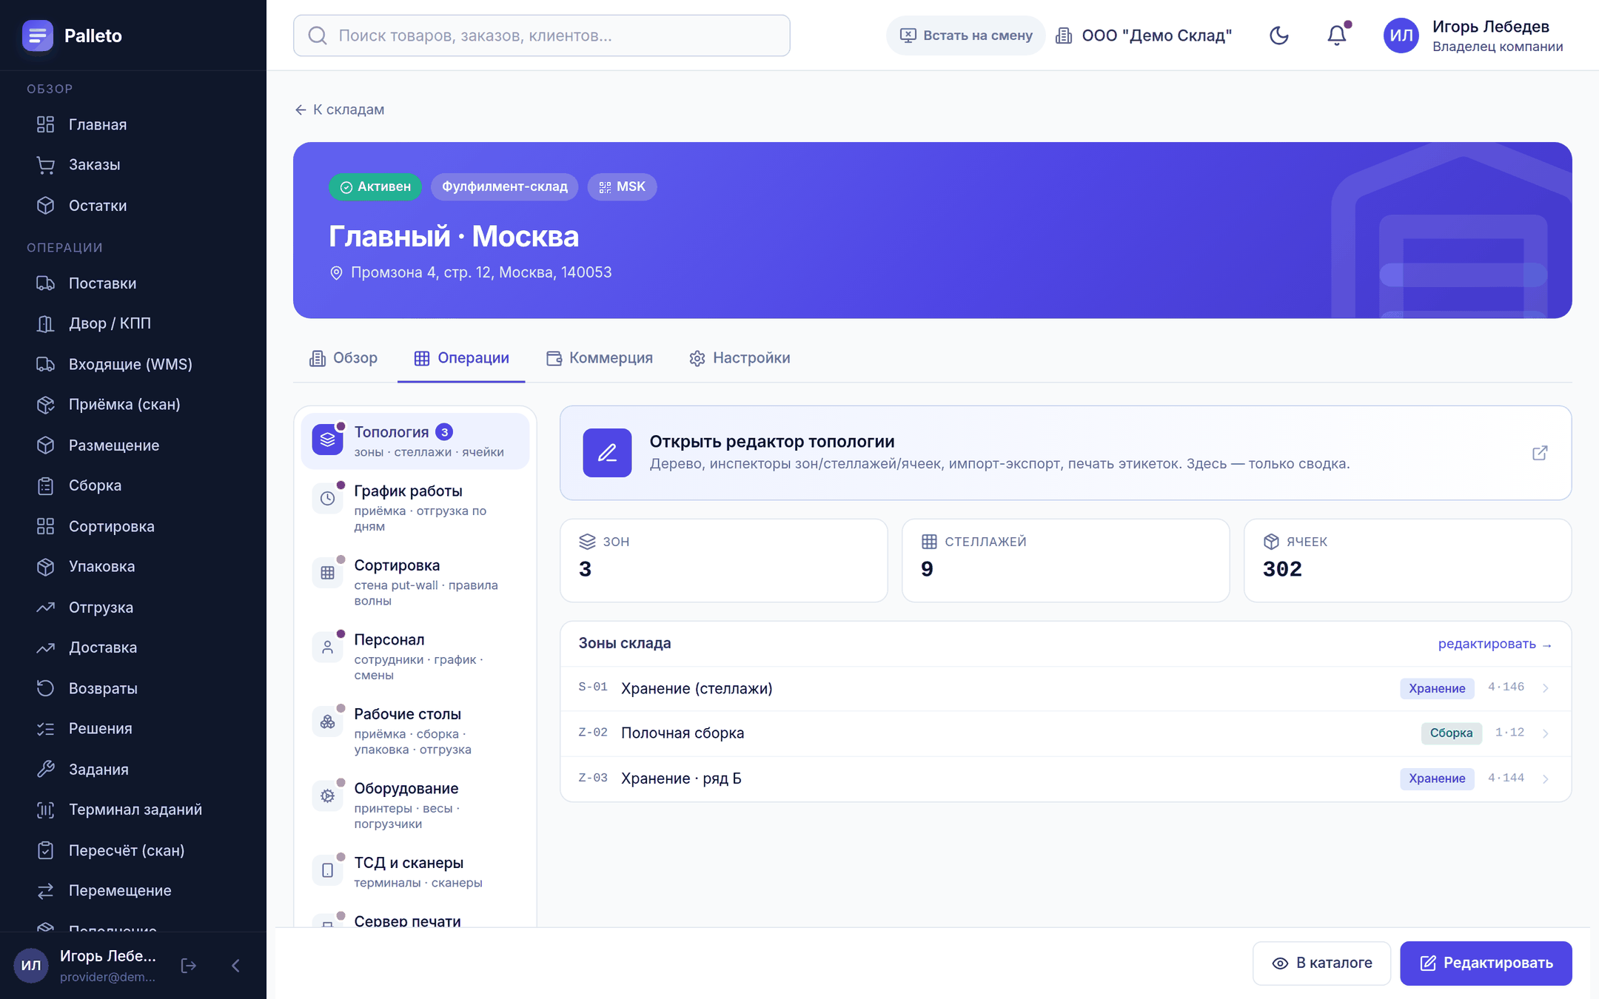The width and height of the screenshot is (1599, 999).
Task: Expand Хранение (стеллажи) zone row chevron
Action: coord(1546,688)
